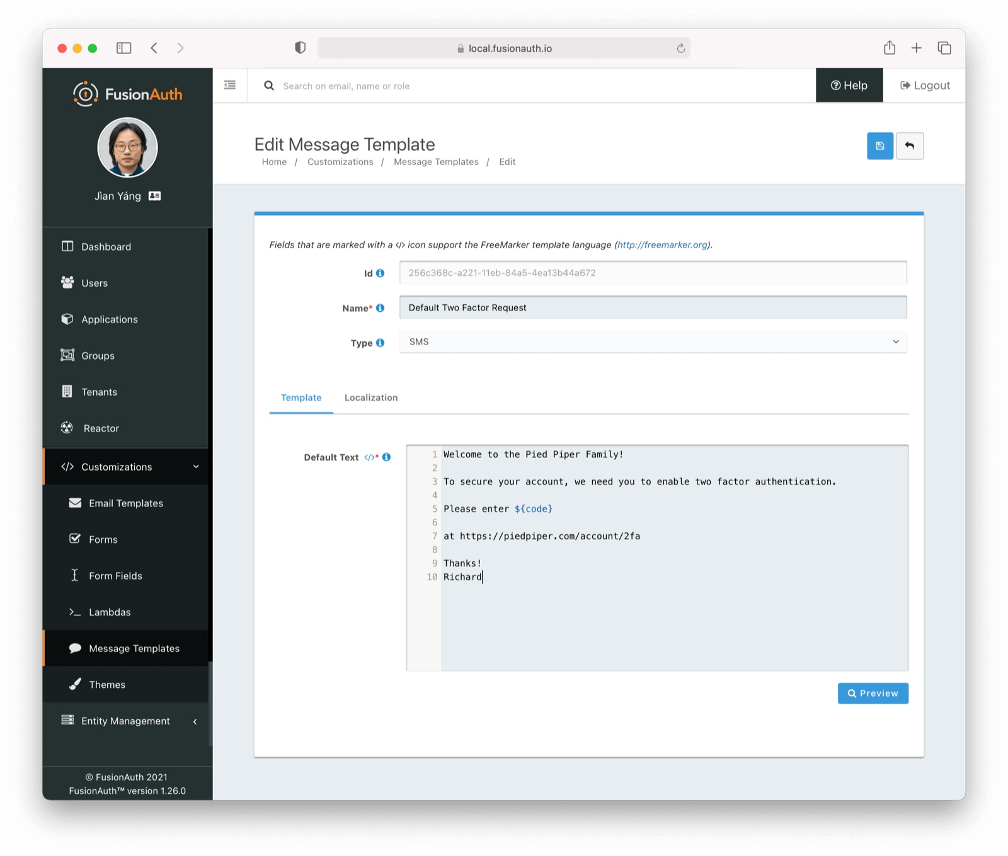The image size is (1008, 856).
Task: Reload the page in Safari
Action: pyautogui.click(x=681, y=49)
